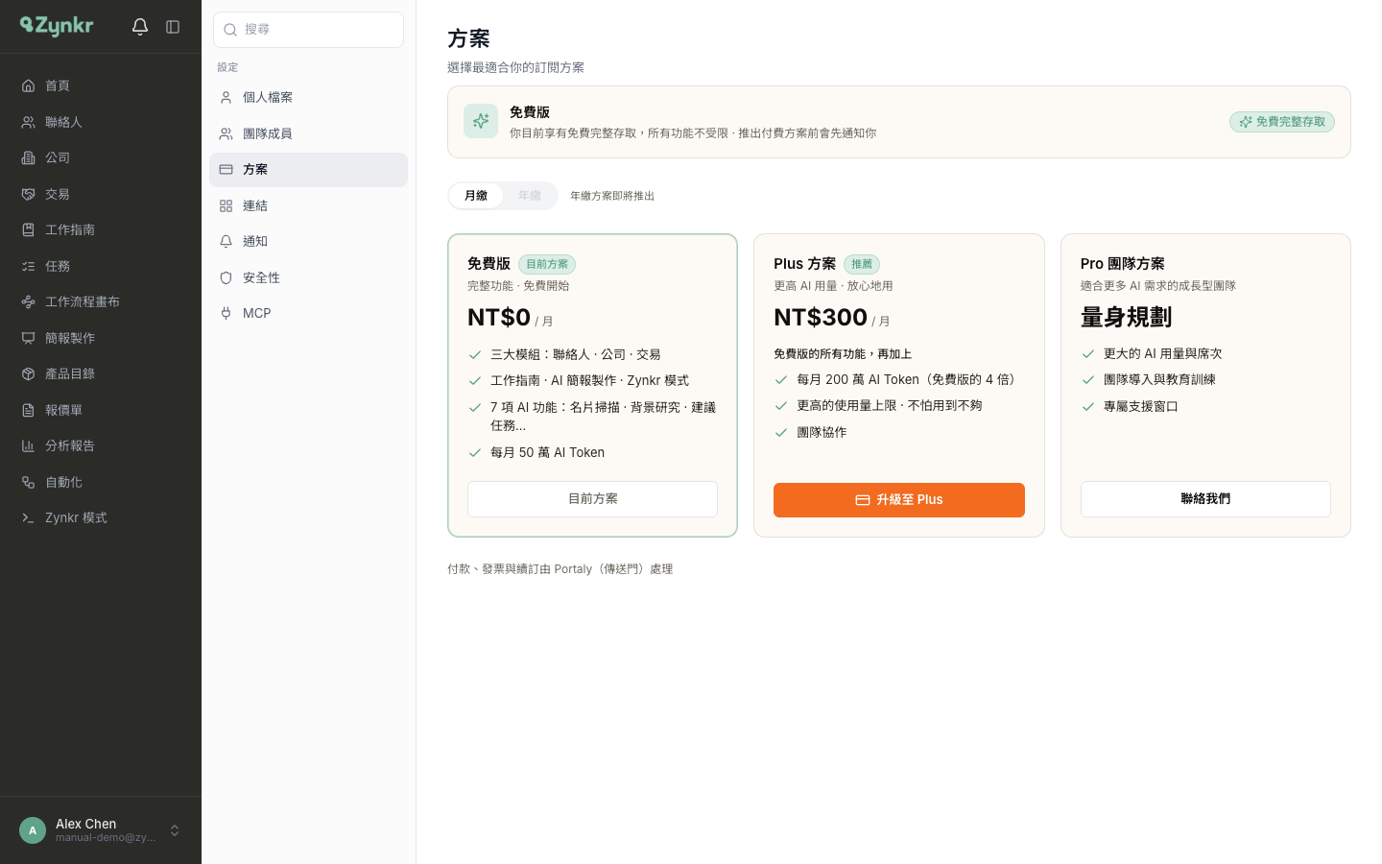The width and height of the screenshot is (1382, 864).
Task: Open the 公司 companies icon
Action: coord(29,157)
